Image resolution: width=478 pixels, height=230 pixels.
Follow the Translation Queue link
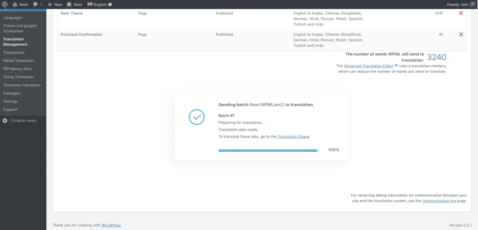click(293, 136)
